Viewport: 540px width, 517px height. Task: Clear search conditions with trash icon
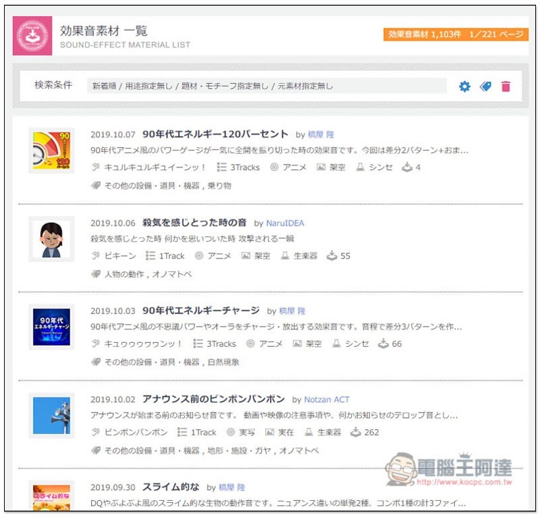click(x=506, y=86)
